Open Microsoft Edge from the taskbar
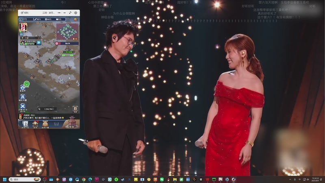This screenshot has width=325, height=183. [x=90, y=179]
